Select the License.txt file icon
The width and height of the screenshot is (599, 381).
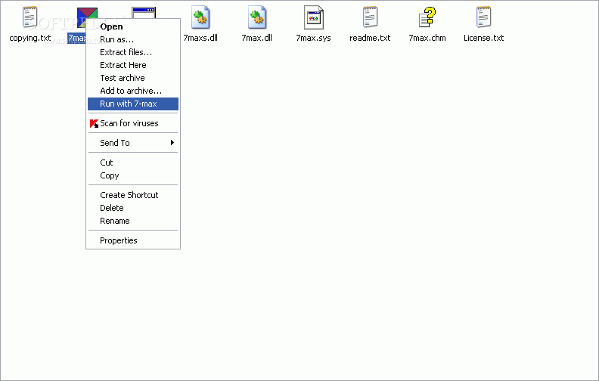click(483, 17)
